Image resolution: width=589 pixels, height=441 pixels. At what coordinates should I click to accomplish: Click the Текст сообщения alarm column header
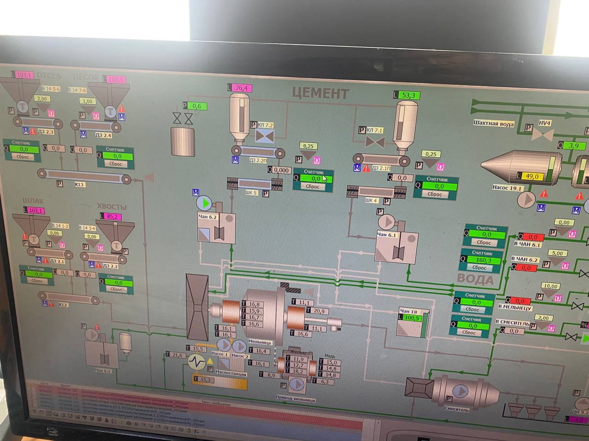[x=216, y=403]
